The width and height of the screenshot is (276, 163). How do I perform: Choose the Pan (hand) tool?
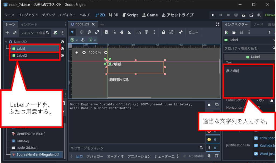pyautogui.click(x=122, y=32)
